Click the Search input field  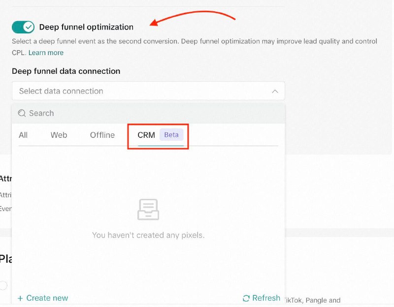(148, 113)
